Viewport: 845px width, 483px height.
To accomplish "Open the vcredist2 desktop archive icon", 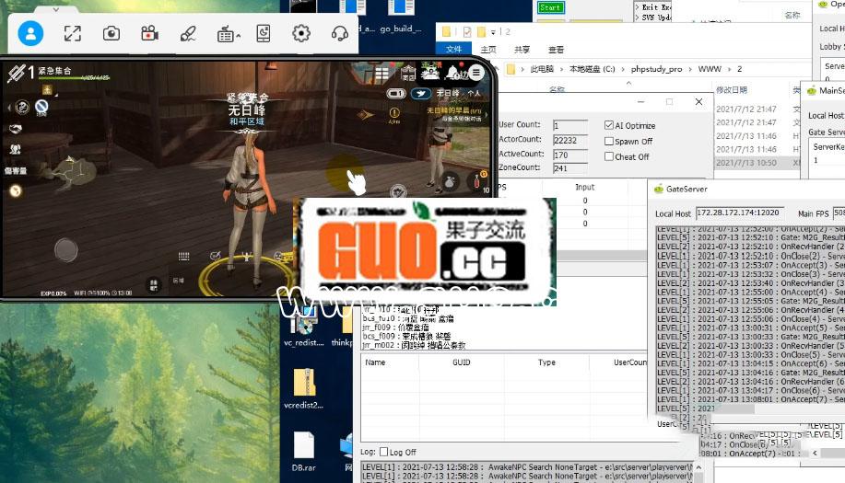I will point(304,388).
